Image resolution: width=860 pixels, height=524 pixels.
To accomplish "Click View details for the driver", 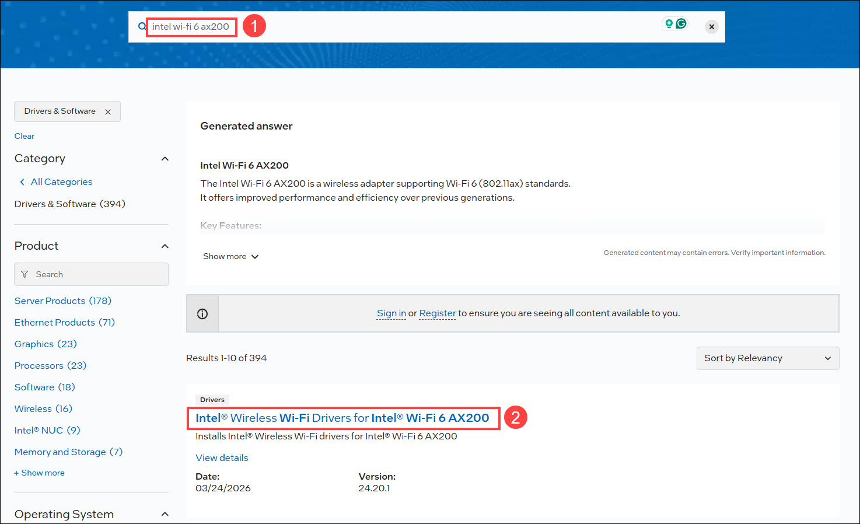I will (x=222, y=458).
